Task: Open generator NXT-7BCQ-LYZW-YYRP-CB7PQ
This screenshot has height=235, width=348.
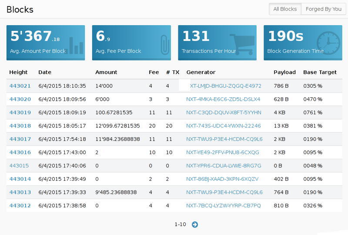Action: 223,205
